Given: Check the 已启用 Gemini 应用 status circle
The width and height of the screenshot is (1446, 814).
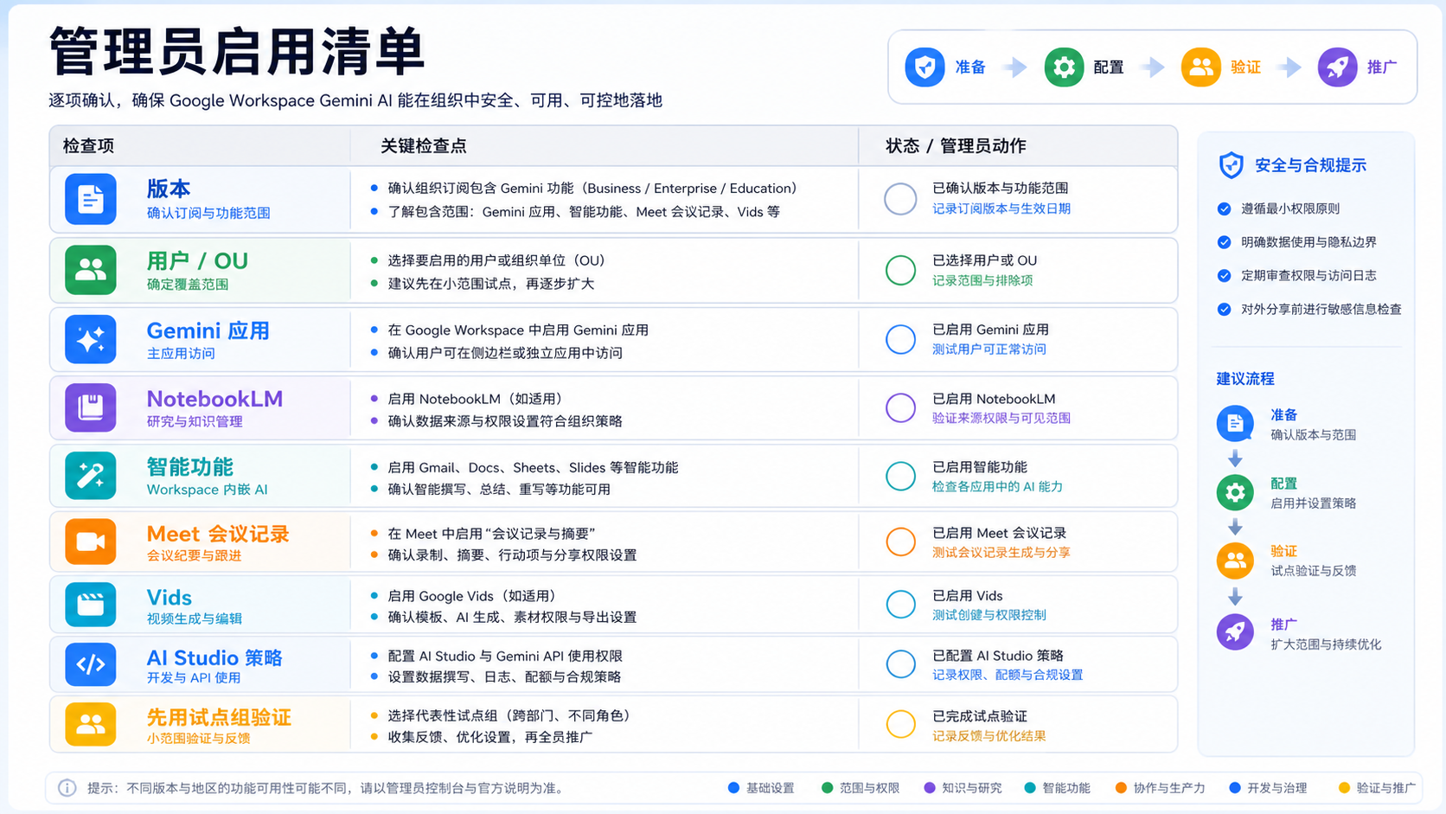Looking at the screenshot, I should point(900,339).
